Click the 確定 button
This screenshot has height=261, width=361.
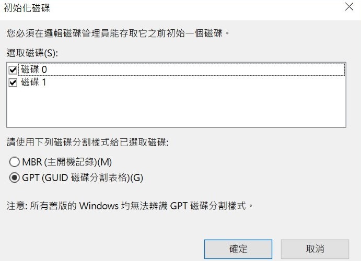pyautogui.click(x=238, y=248)
